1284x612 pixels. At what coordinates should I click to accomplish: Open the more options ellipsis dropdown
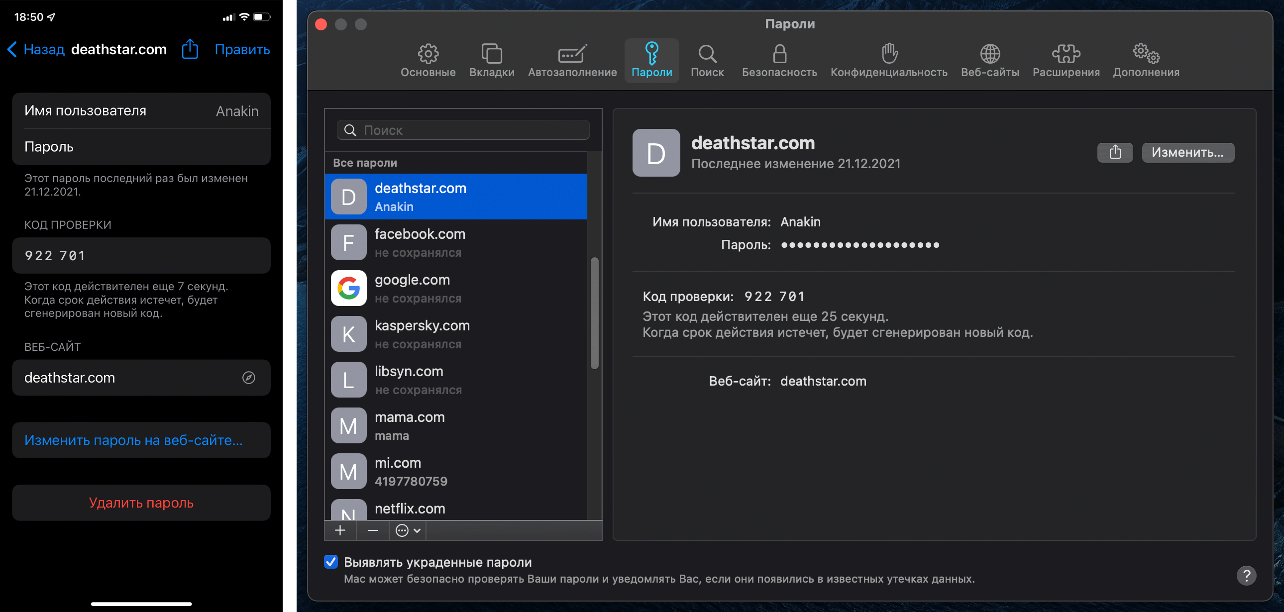pos(408,530)
